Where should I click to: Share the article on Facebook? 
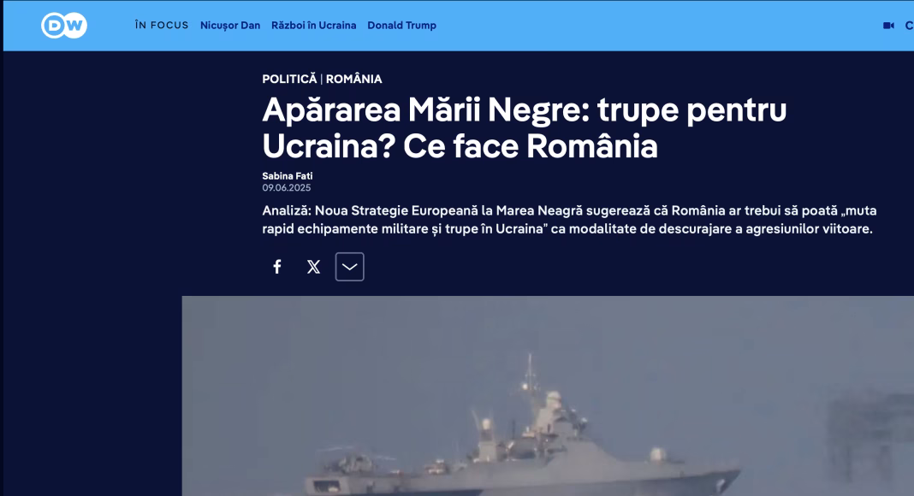click(x=277, y=267)
